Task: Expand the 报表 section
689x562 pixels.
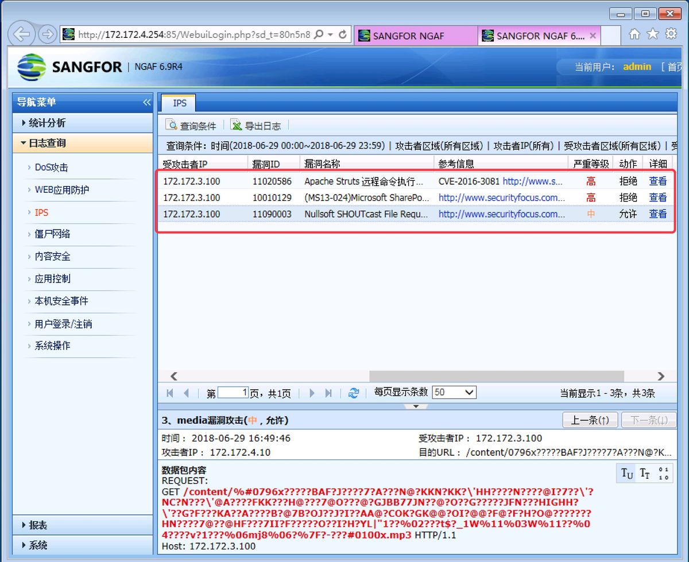Action: click(x=83, y=525)
